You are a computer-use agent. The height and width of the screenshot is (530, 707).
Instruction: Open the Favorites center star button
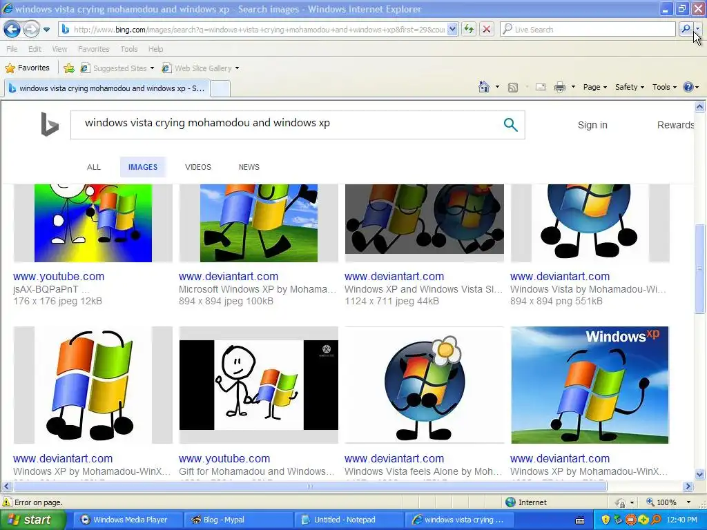[27, 68]
